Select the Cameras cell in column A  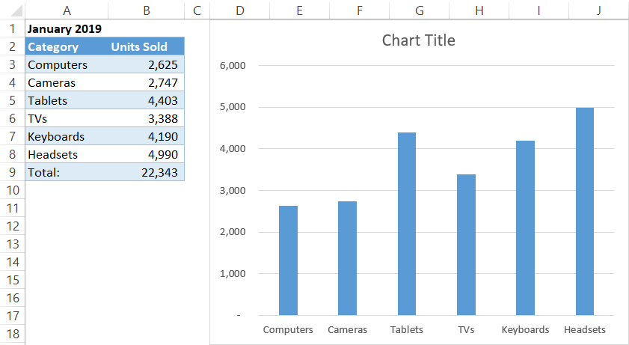pos(67,82)
